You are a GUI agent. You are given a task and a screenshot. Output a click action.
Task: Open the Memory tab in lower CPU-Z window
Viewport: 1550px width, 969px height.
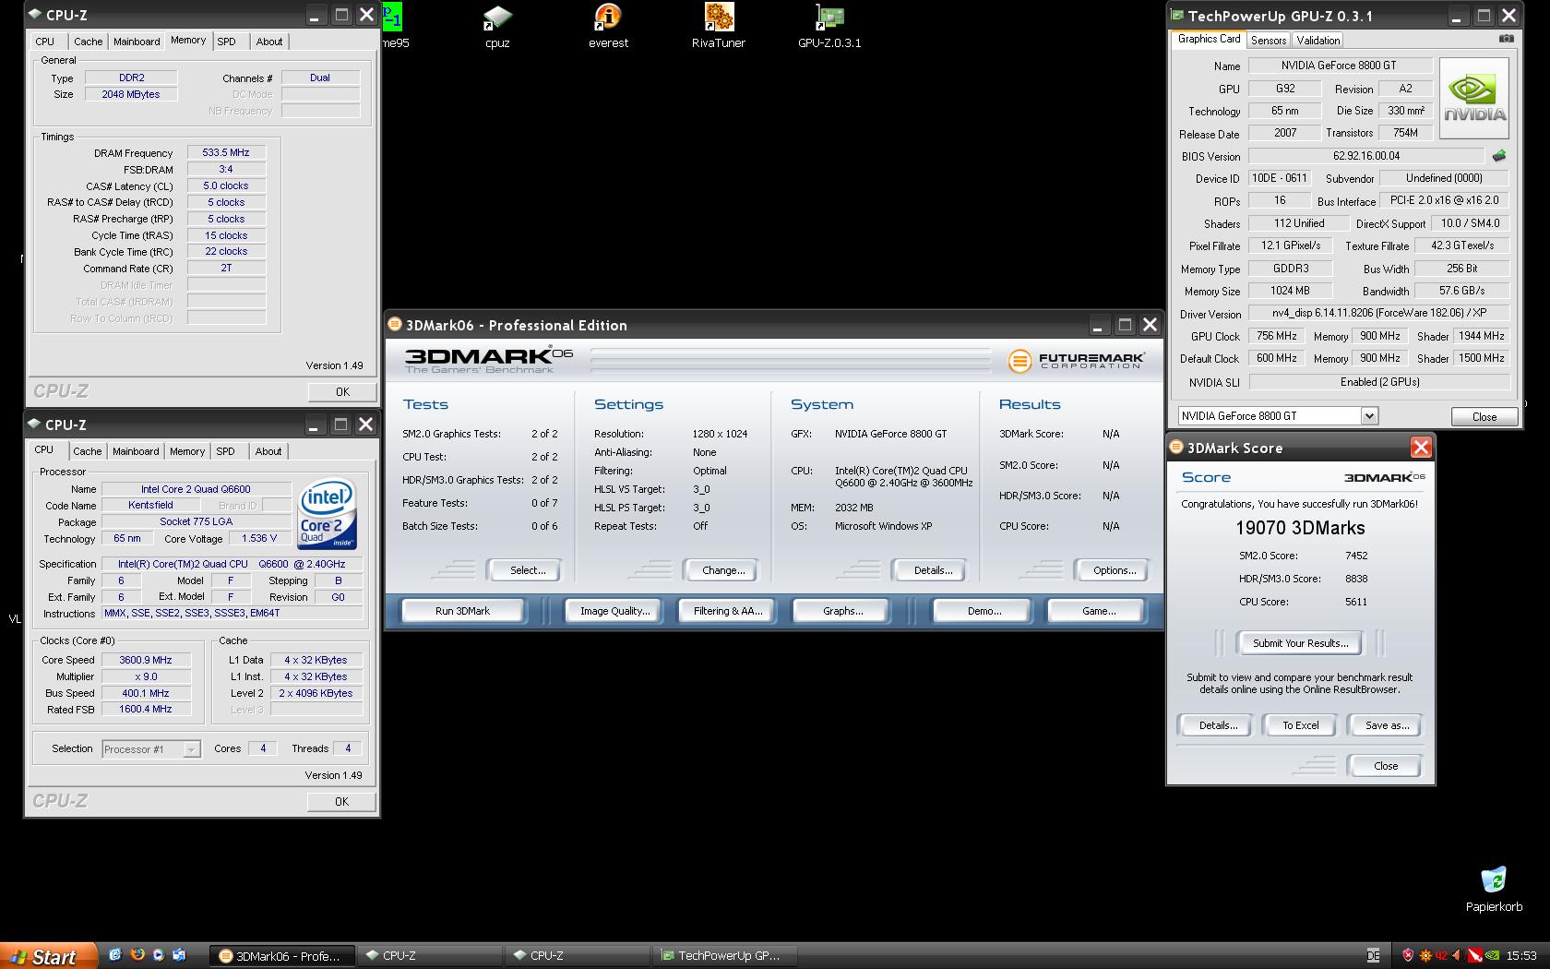click(x=187, y=451)
